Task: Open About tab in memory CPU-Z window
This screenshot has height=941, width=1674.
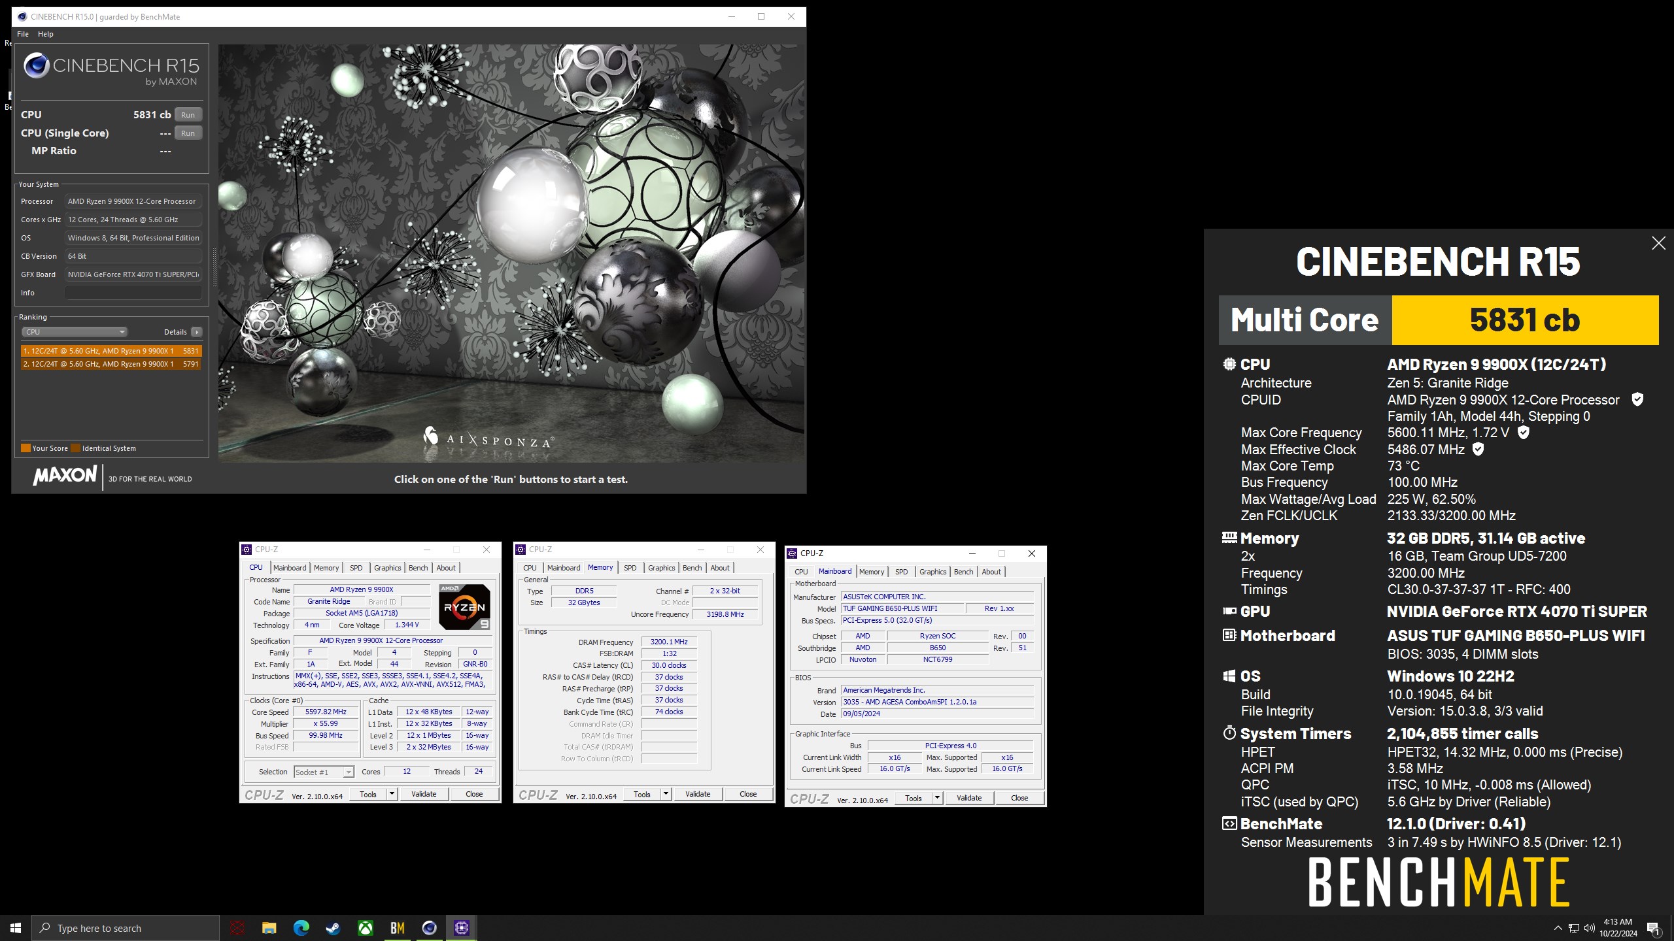Action: click(720, 568)
